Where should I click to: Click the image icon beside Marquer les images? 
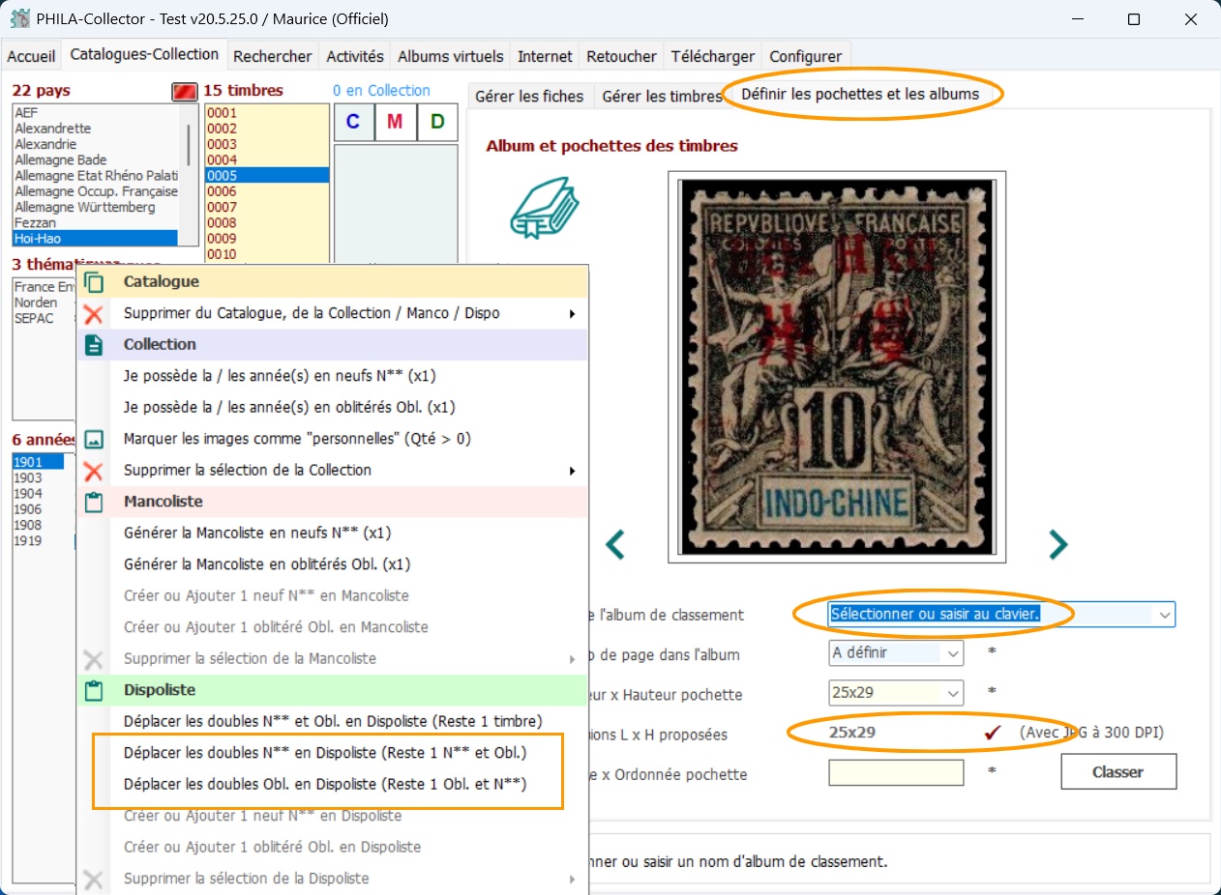(94, 439)
